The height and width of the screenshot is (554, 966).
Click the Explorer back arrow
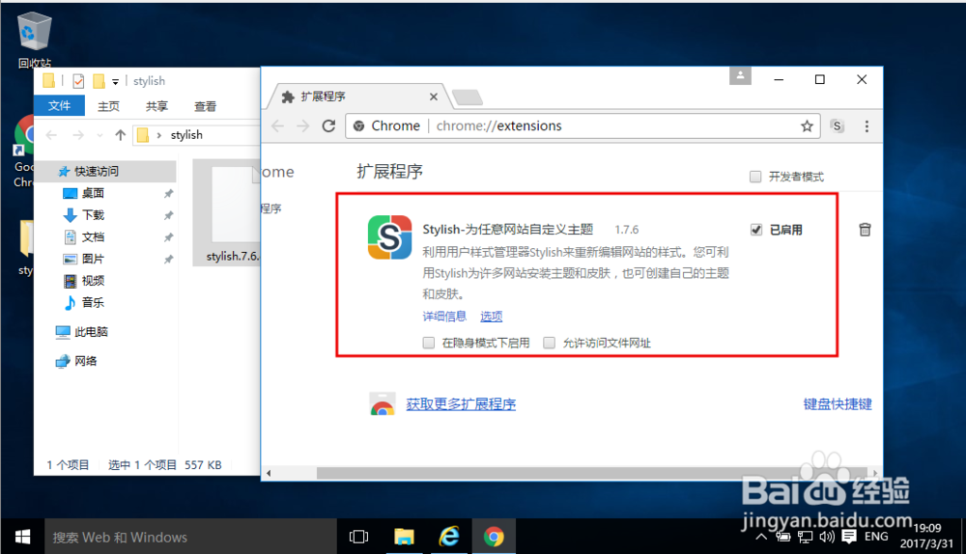click(52, 135)
